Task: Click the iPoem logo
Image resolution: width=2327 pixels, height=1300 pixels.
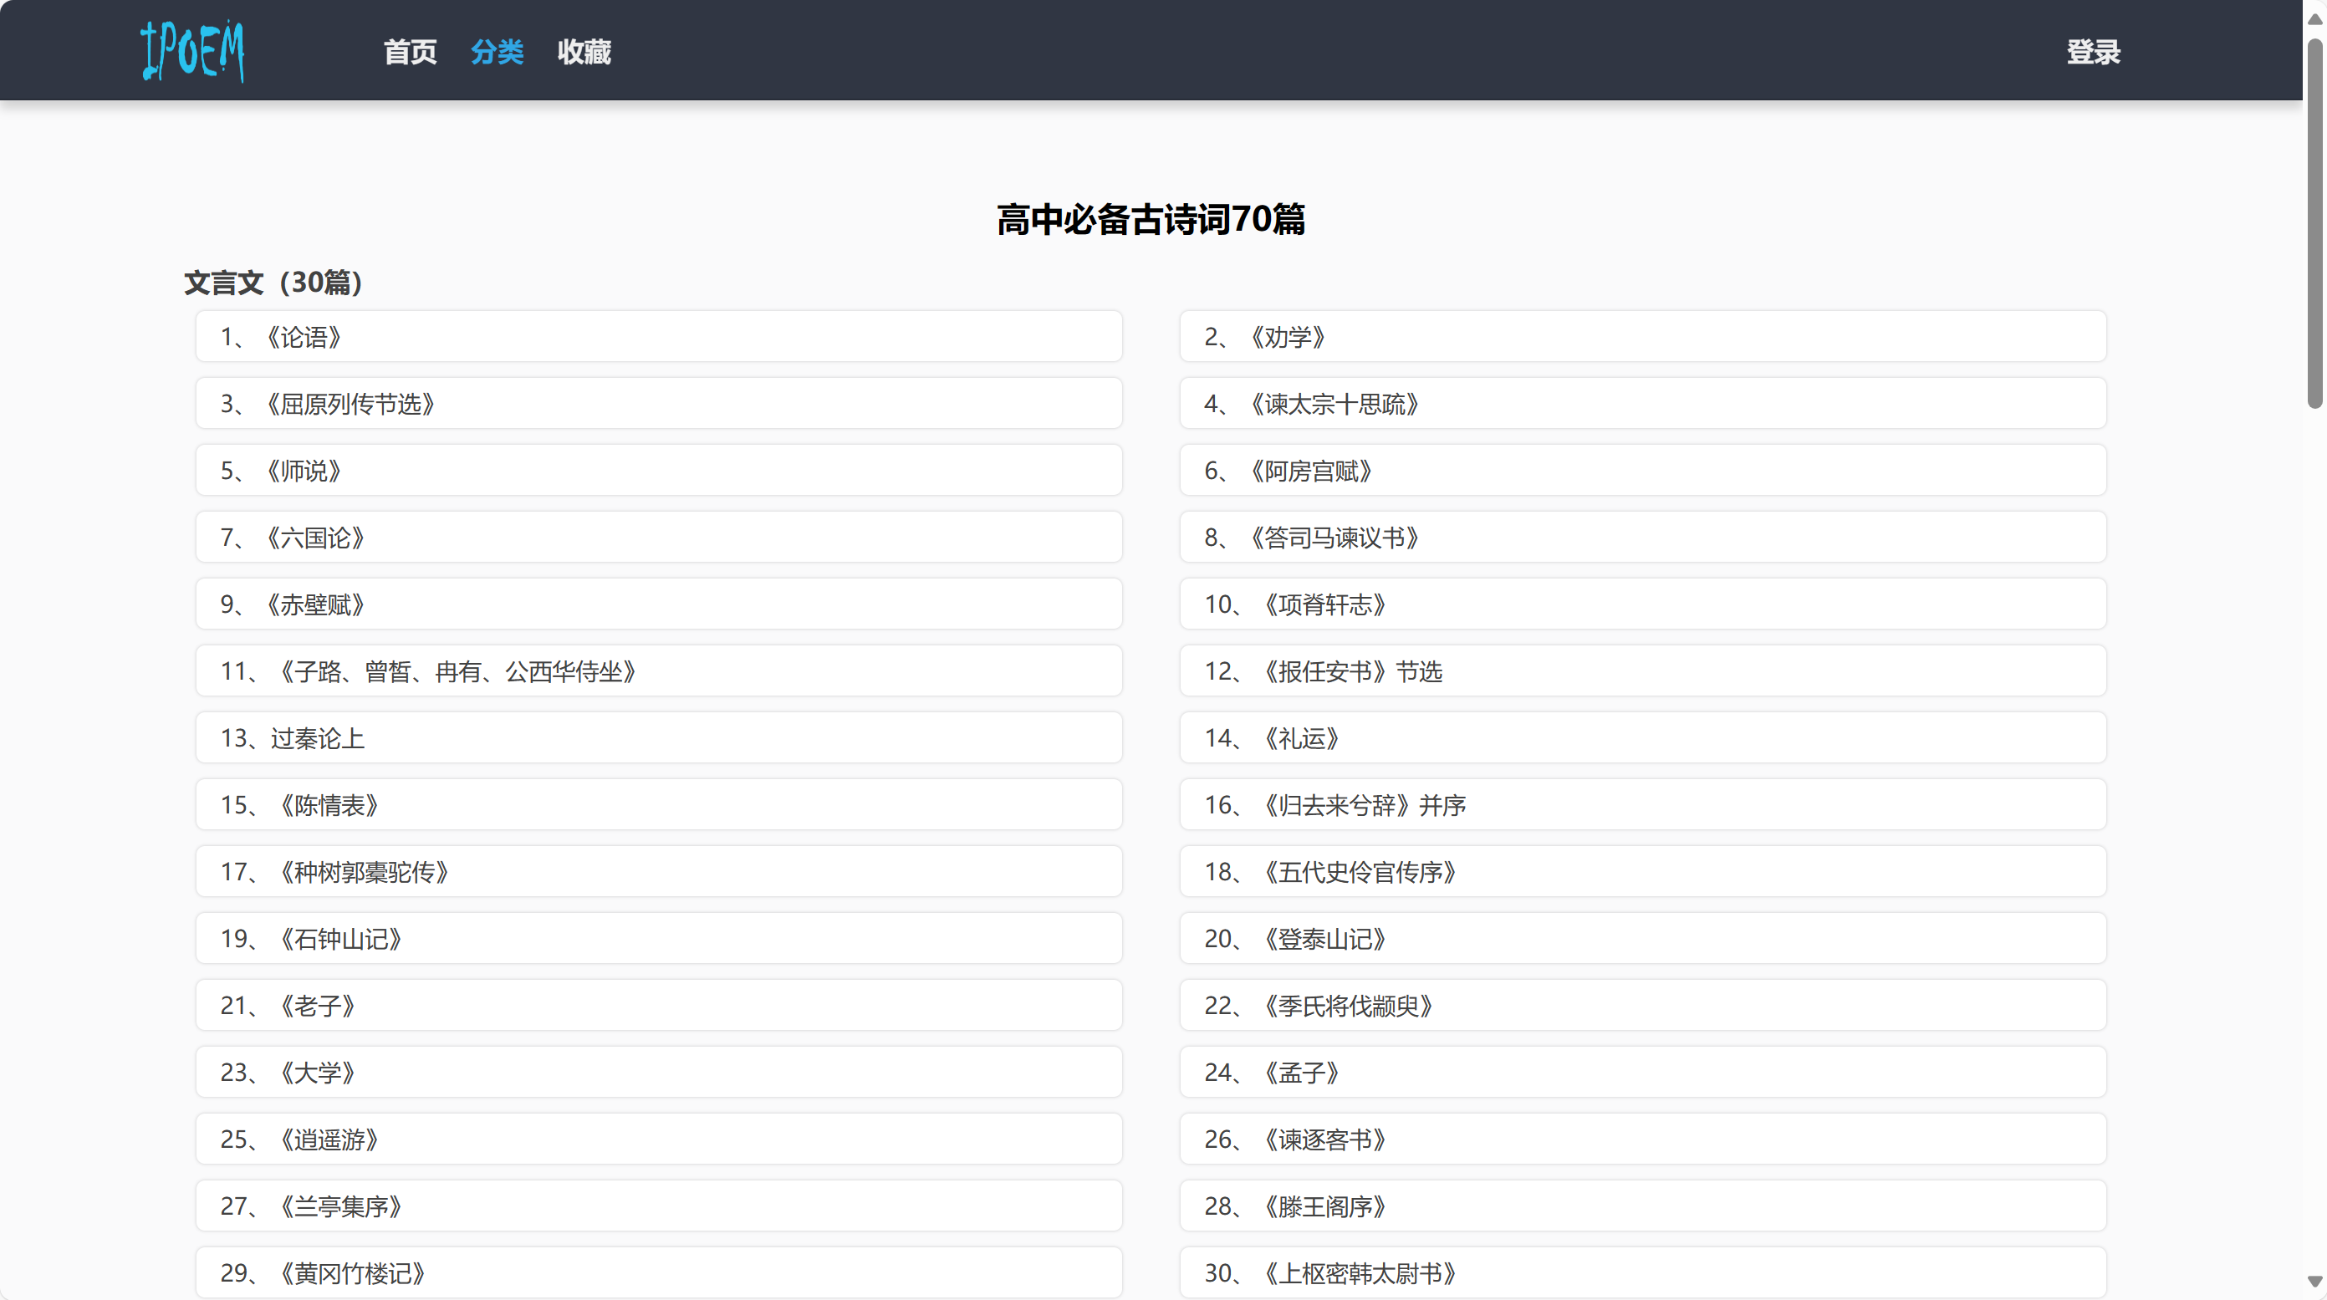Action: click(192, 51)
